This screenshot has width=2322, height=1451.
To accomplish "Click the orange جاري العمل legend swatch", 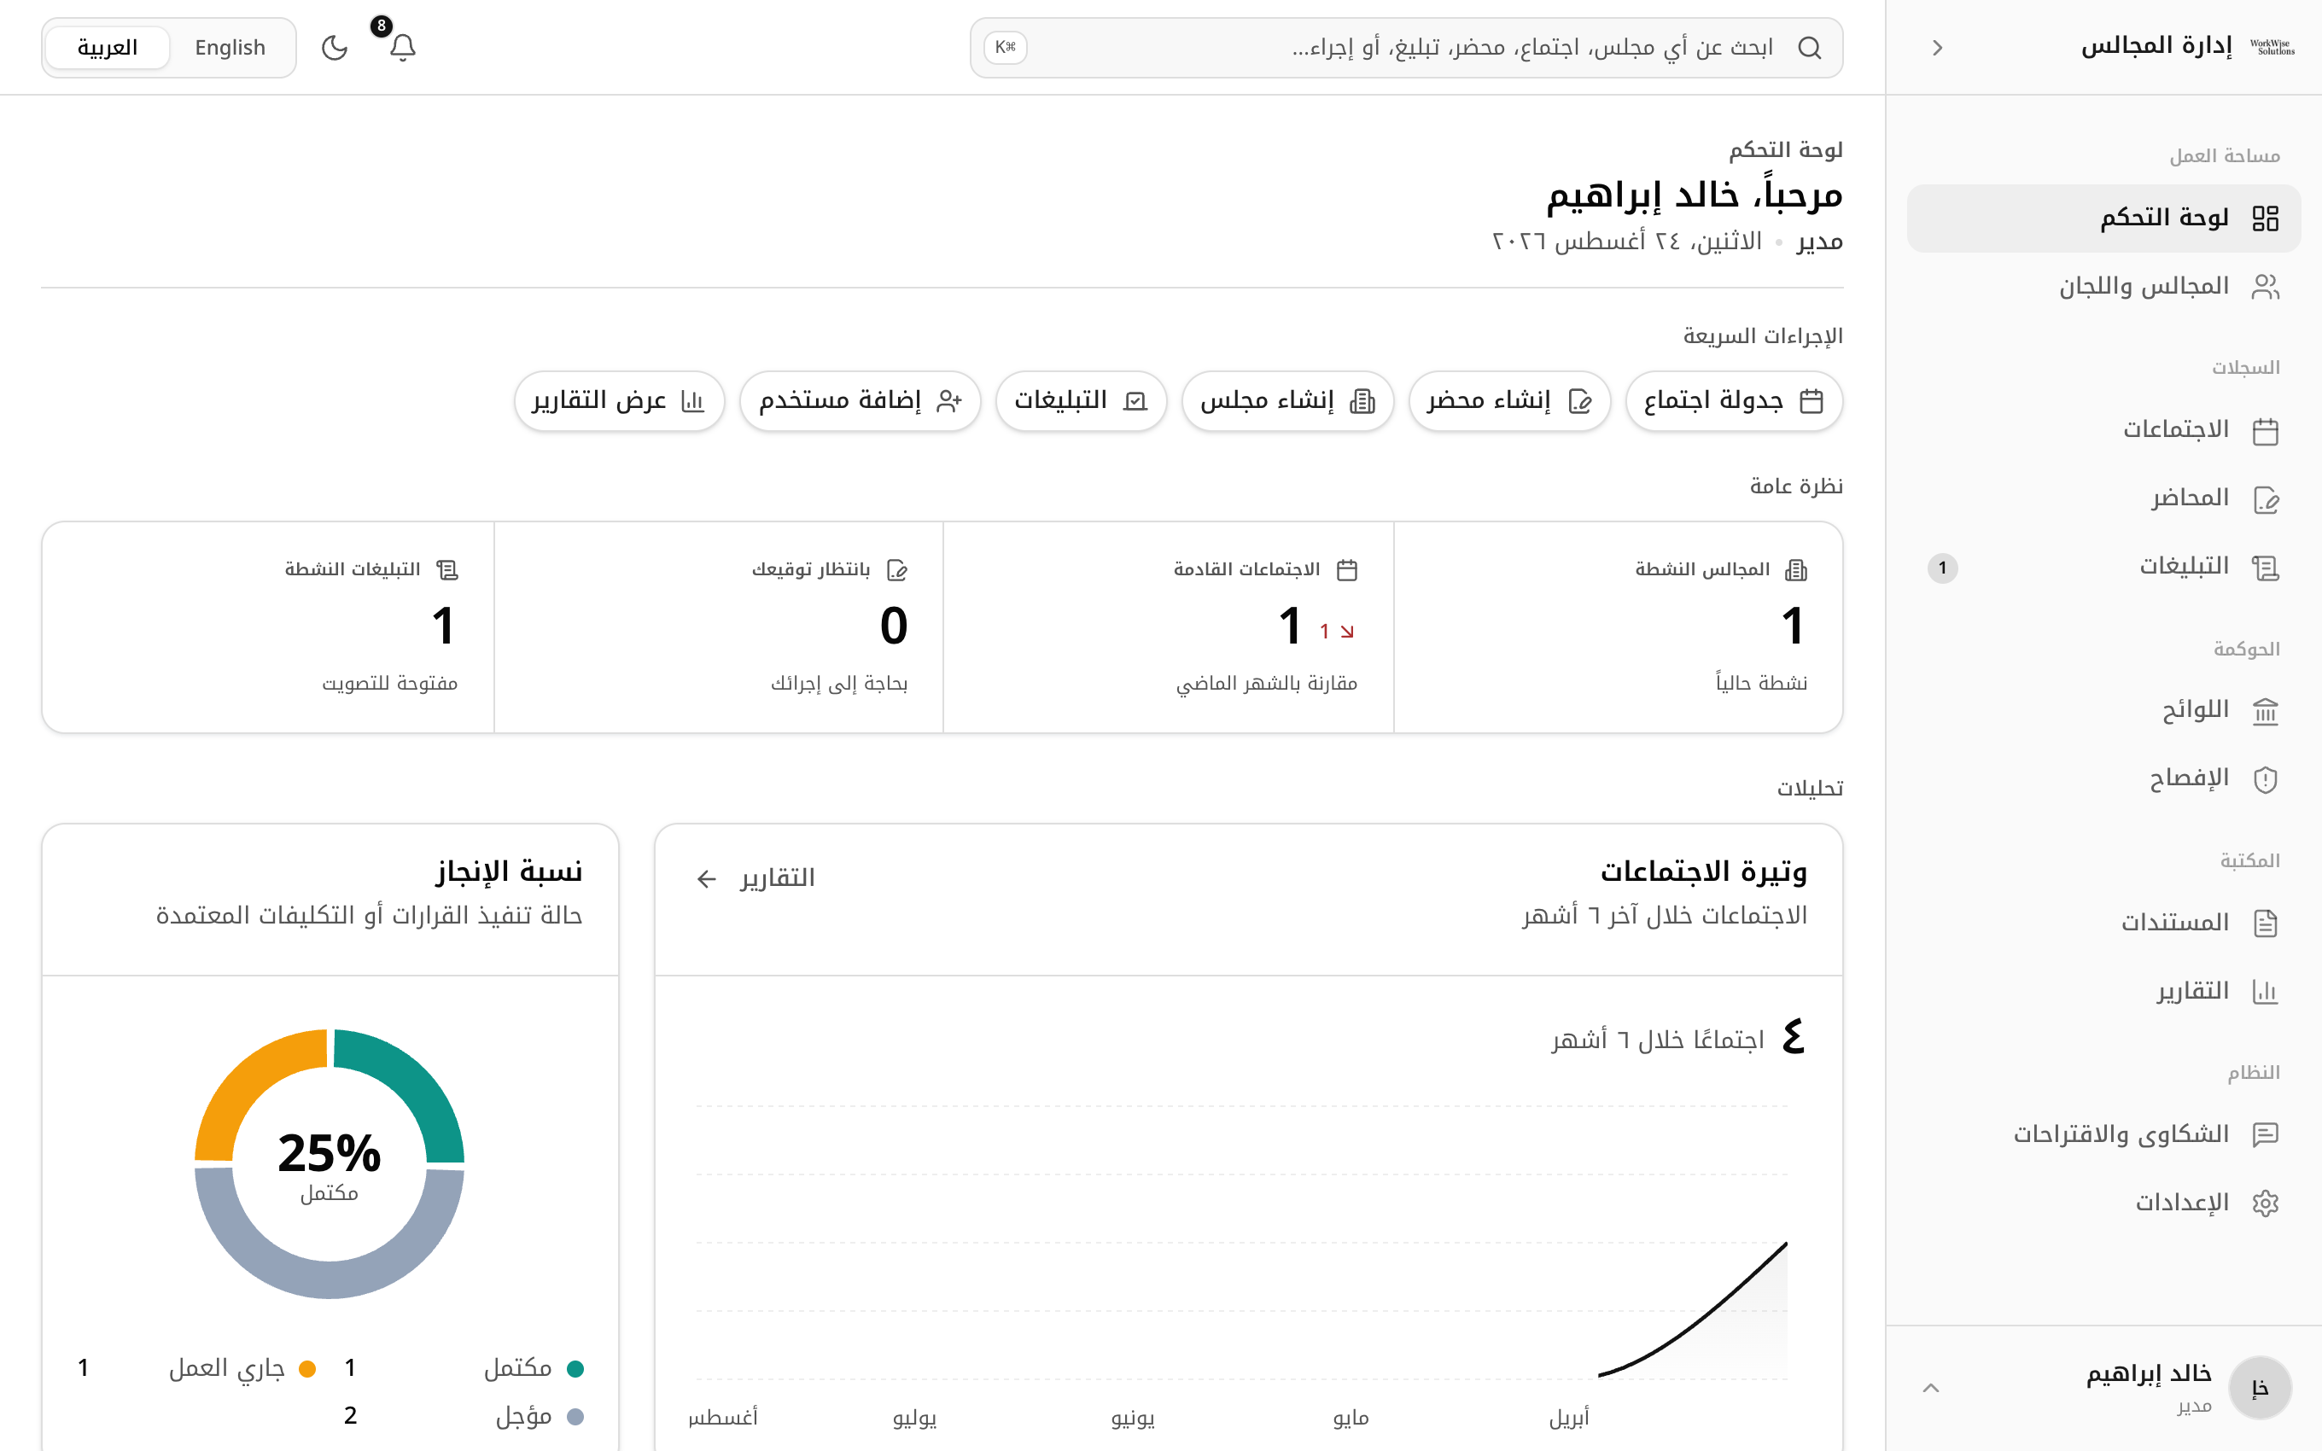I will click(x=307, y=1368).
